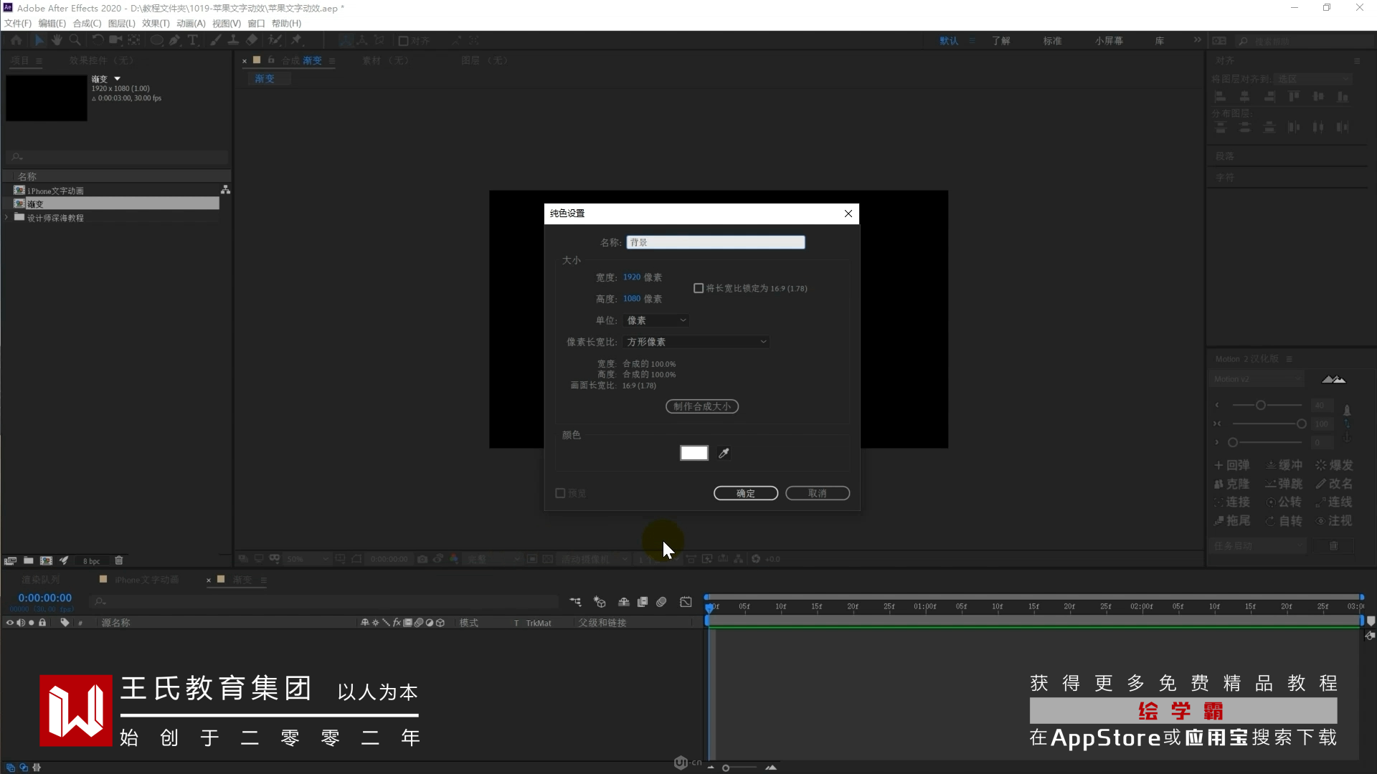Open the 像素长宽比 pixel aspect dropdown

pos(696,342)
